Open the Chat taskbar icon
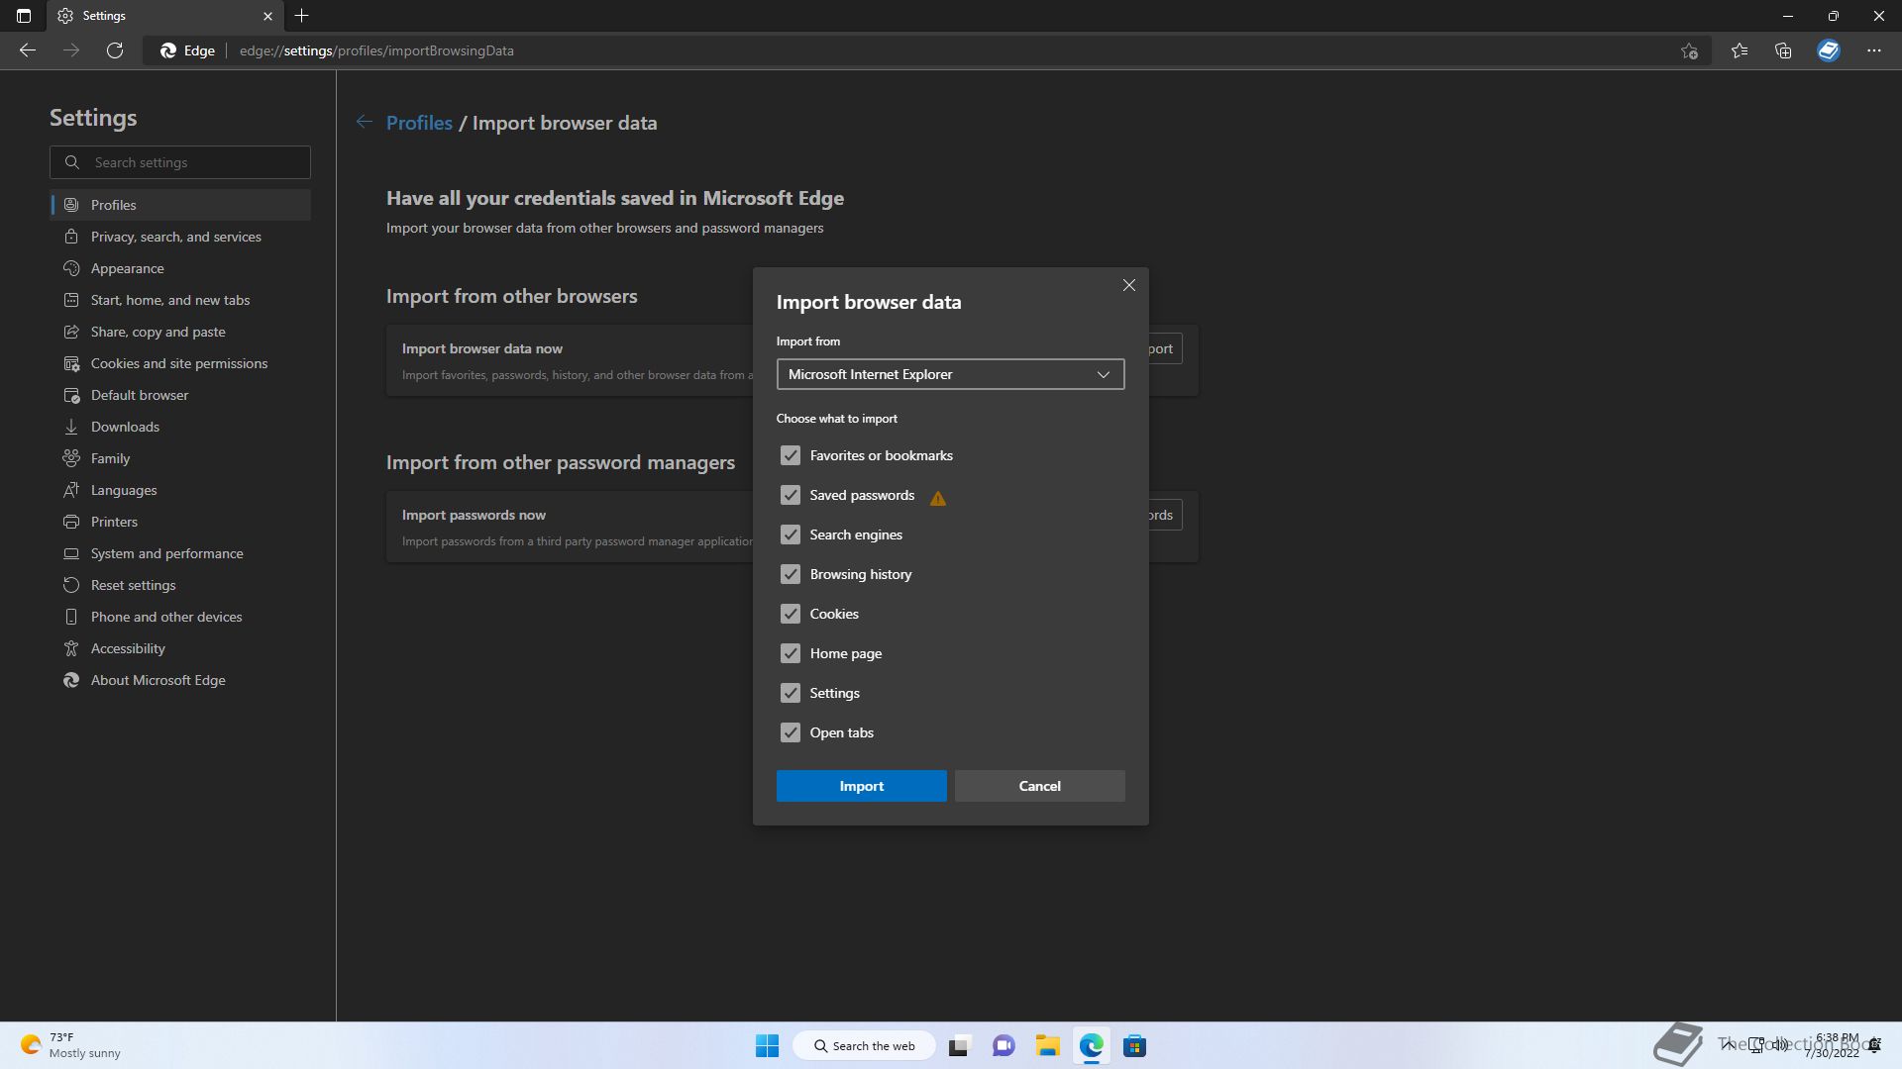 tap(1004, 1045)
